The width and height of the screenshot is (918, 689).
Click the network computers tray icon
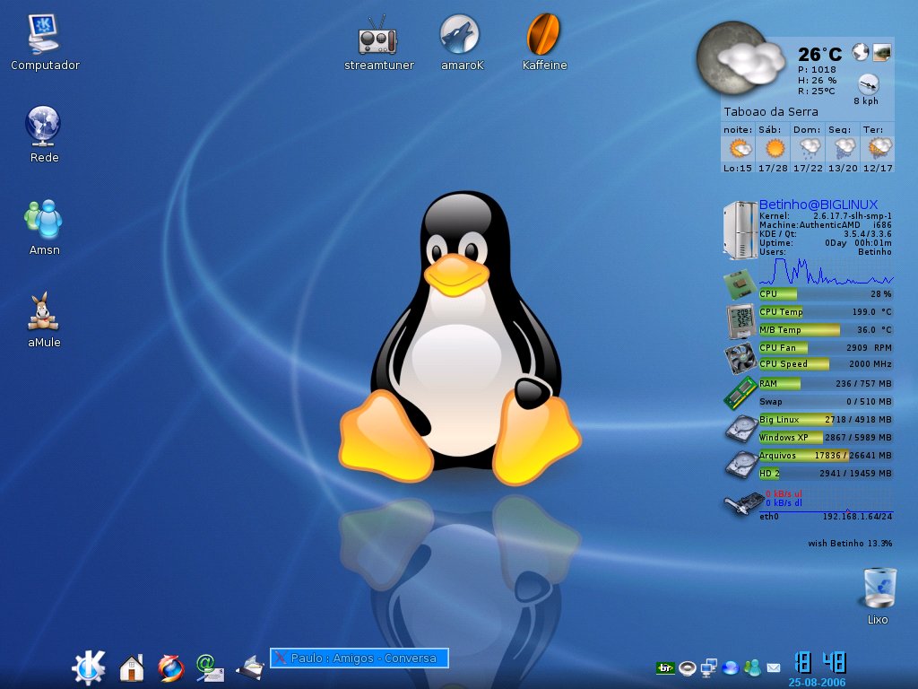[x=709, y=667]
